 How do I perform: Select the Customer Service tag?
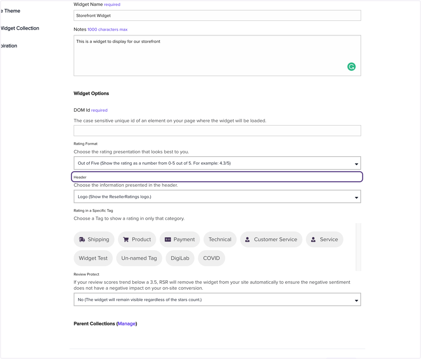pyautogui.click(x=271, y=239)
